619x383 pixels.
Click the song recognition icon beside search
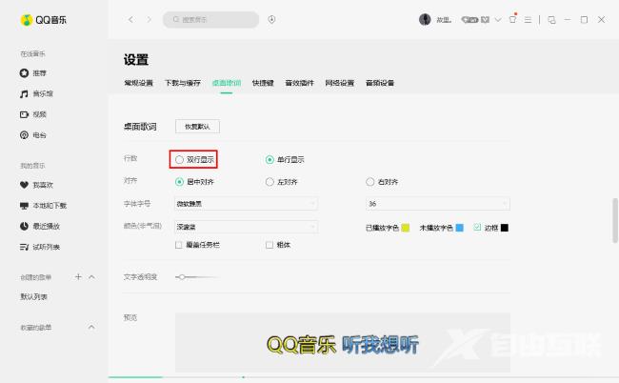tap(271, 19)
